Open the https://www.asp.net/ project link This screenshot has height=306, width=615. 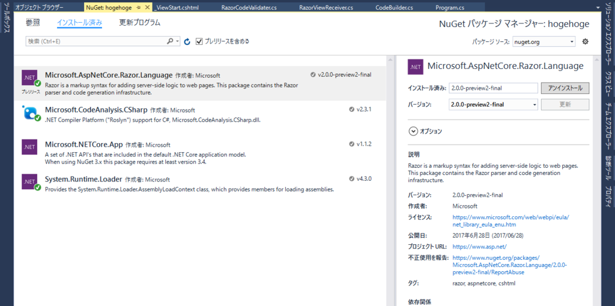480,247
